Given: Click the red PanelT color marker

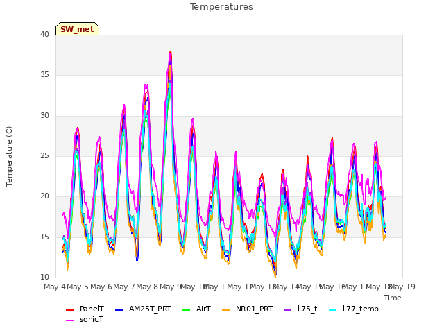Looking at the screenshot, I should click(x=69, y=310).
